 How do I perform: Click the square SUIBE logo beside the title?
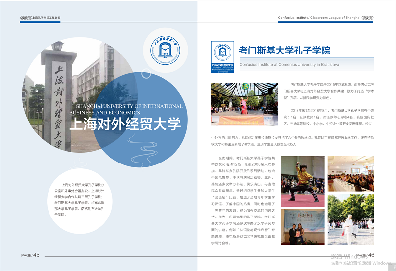coord(222,57)
